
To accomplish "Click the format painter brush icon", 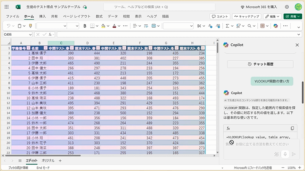I will pos(30,26).
